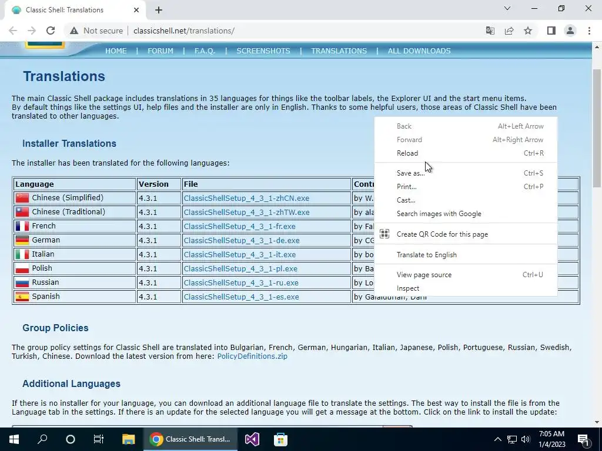Open TRANSLATIONS in the site navigation
Screen dimensions: 602x451
[x=339, y=51]
